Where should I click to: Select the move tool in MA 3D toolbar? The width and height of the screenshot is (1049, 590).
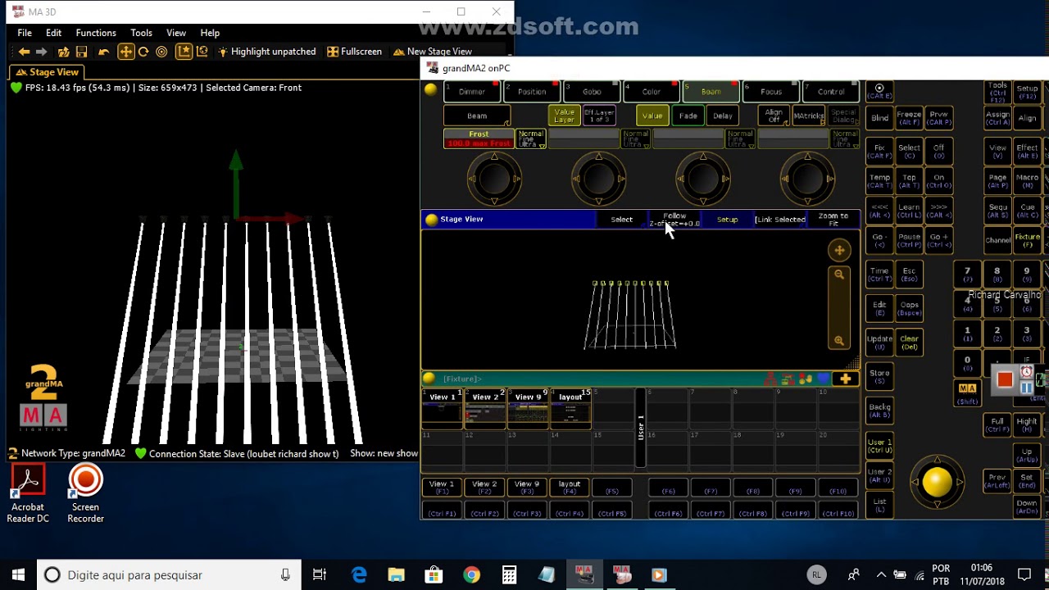[x=125, y=52]
